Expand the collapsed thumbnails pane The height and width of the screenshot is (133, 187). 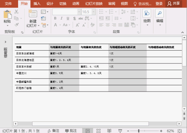[6, 42]
